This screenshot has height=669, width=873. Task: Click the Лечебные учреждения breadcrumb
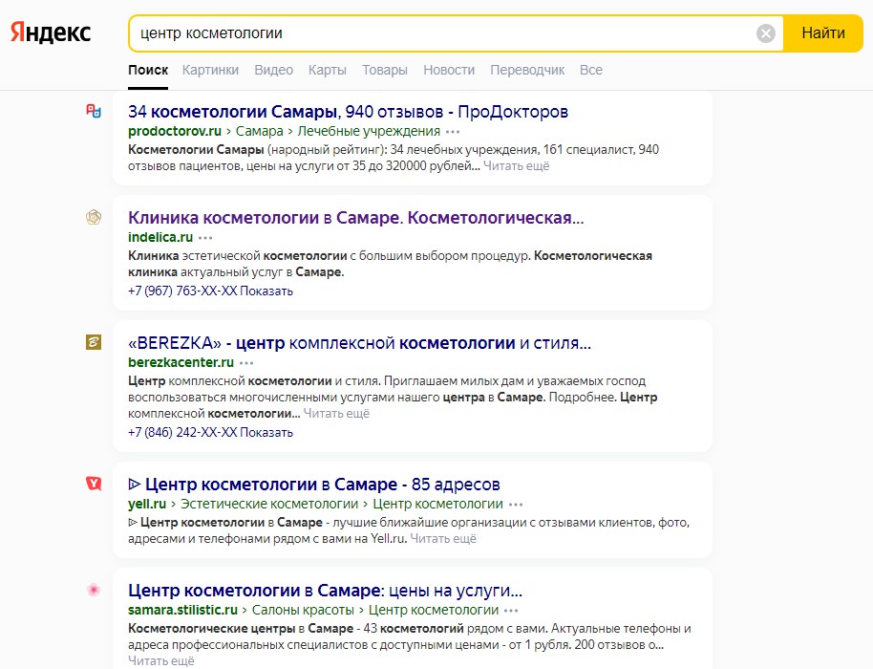click(369, 132)
